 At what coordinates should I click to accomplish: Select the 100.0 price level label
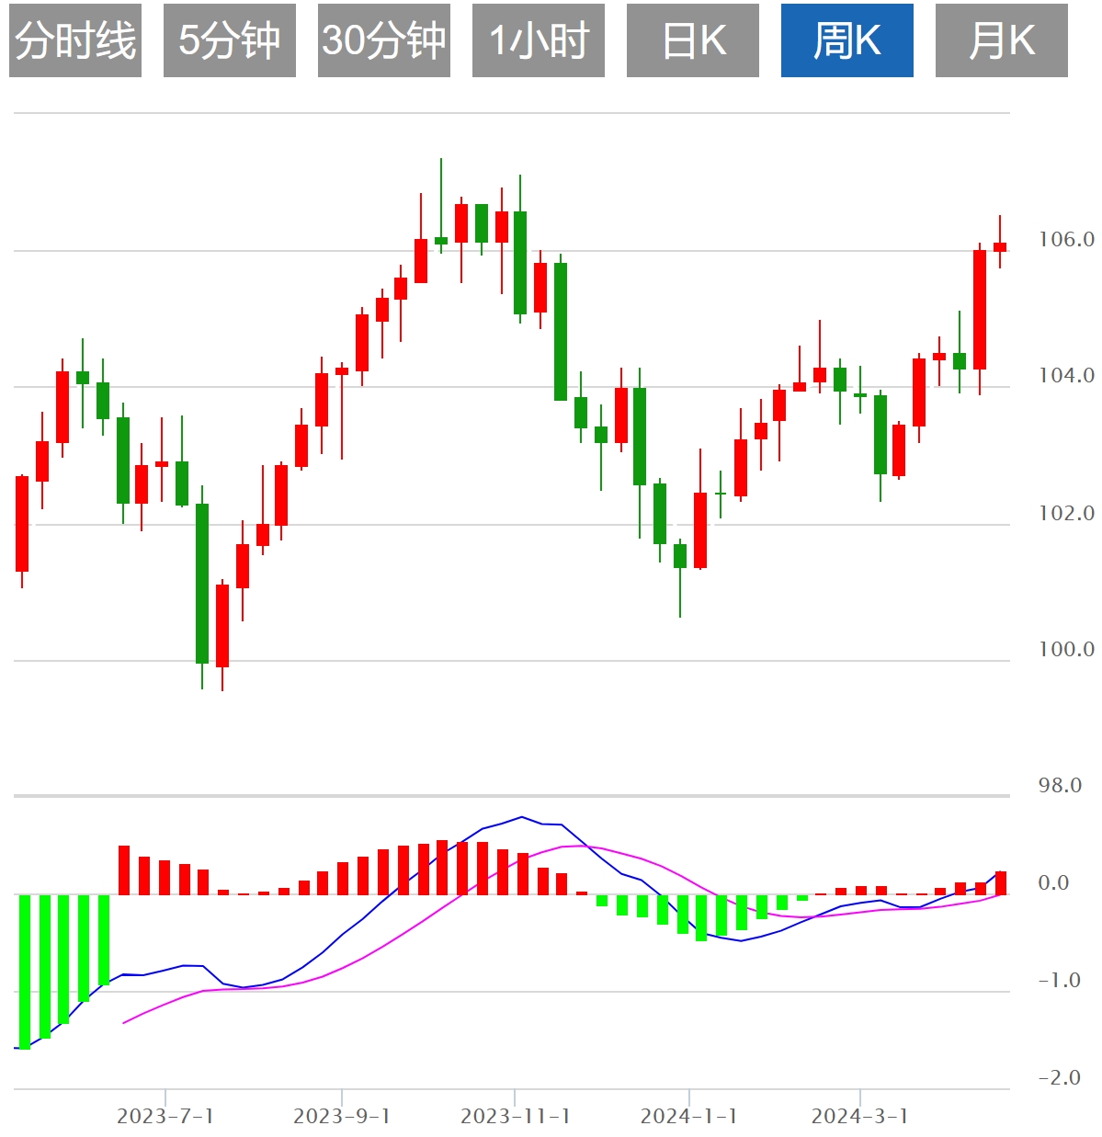1066,650
